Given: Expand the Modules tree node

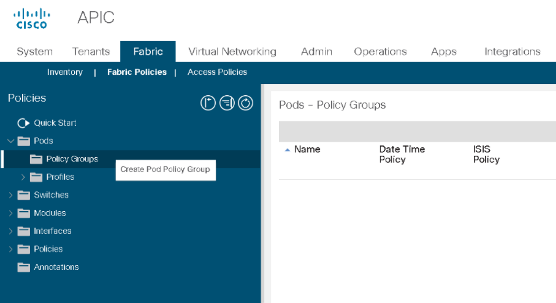Looking at the screenshot, I should tap(10, 213).
